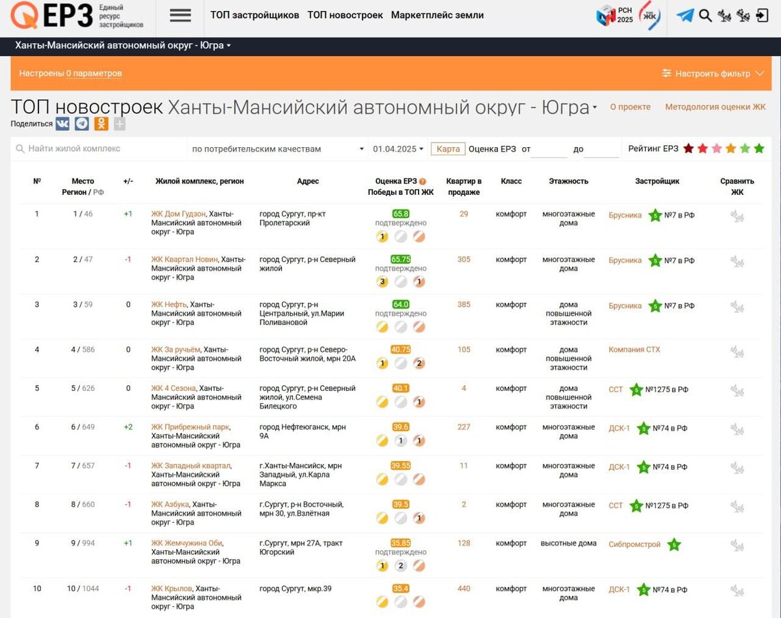Click info icon next to Оценка ЕРЗ
781x618 pixels.
pos(422,182)
